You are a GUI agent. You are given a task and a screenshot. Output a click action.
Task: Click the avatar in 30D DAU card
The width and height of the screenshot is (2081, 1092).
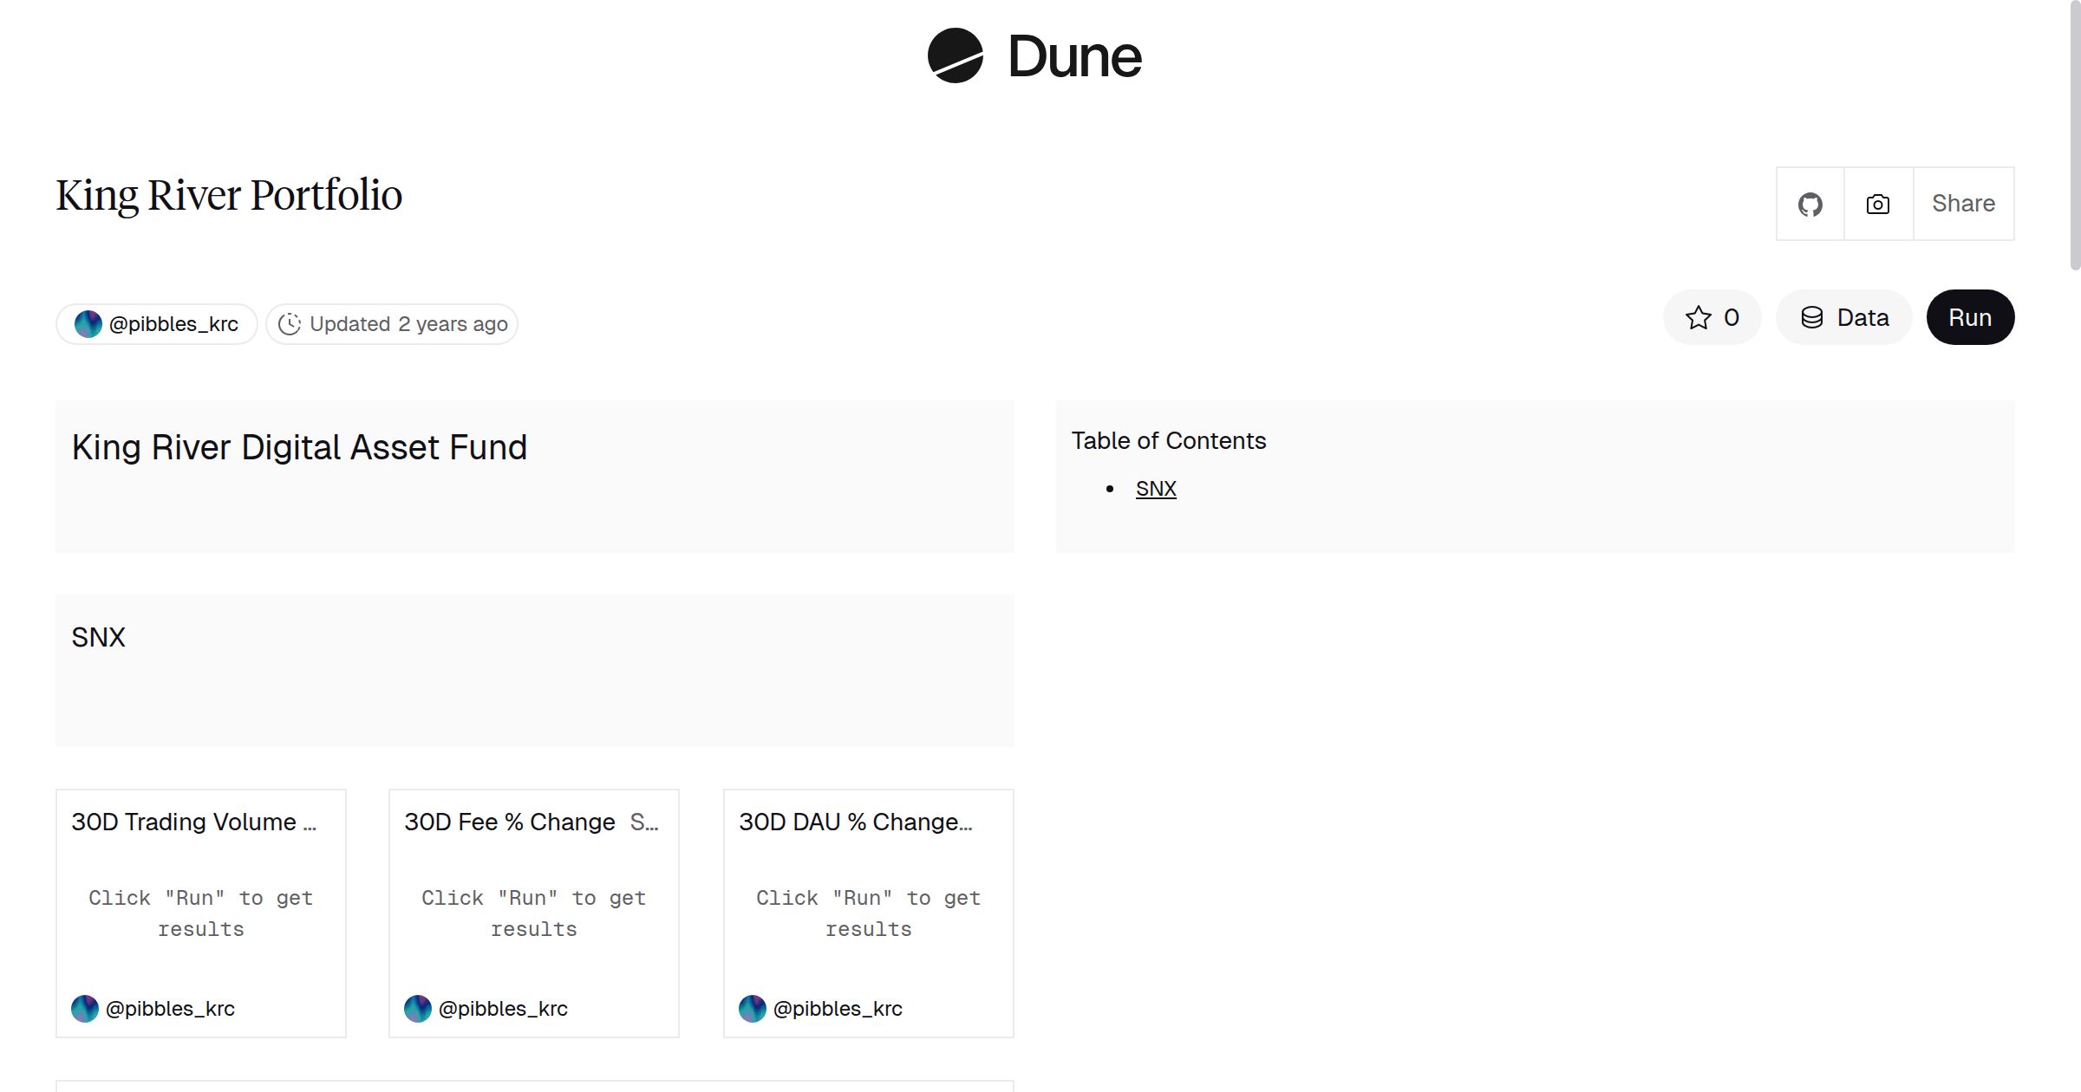point(753,1009)
